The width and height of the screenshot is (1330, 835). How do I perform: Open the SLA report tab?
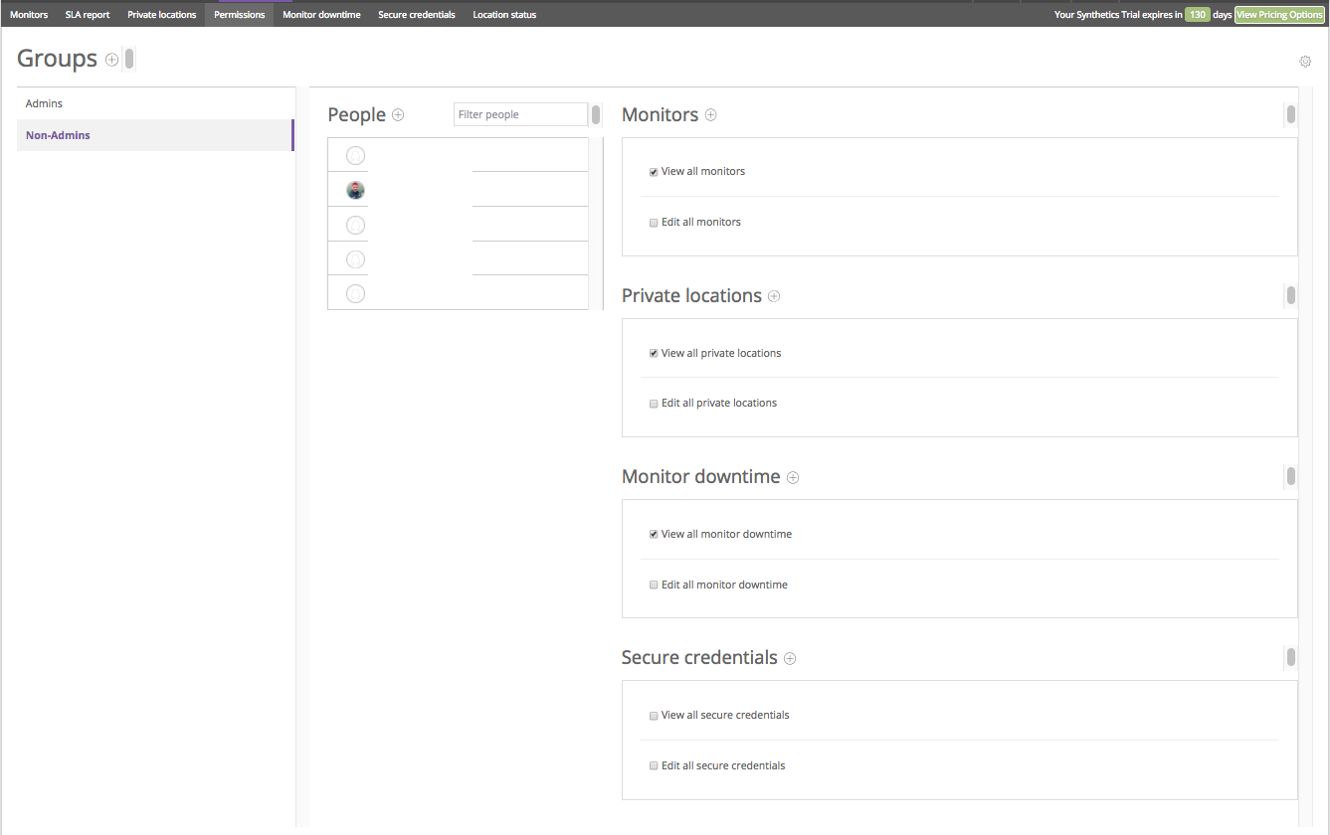point(88,15)
